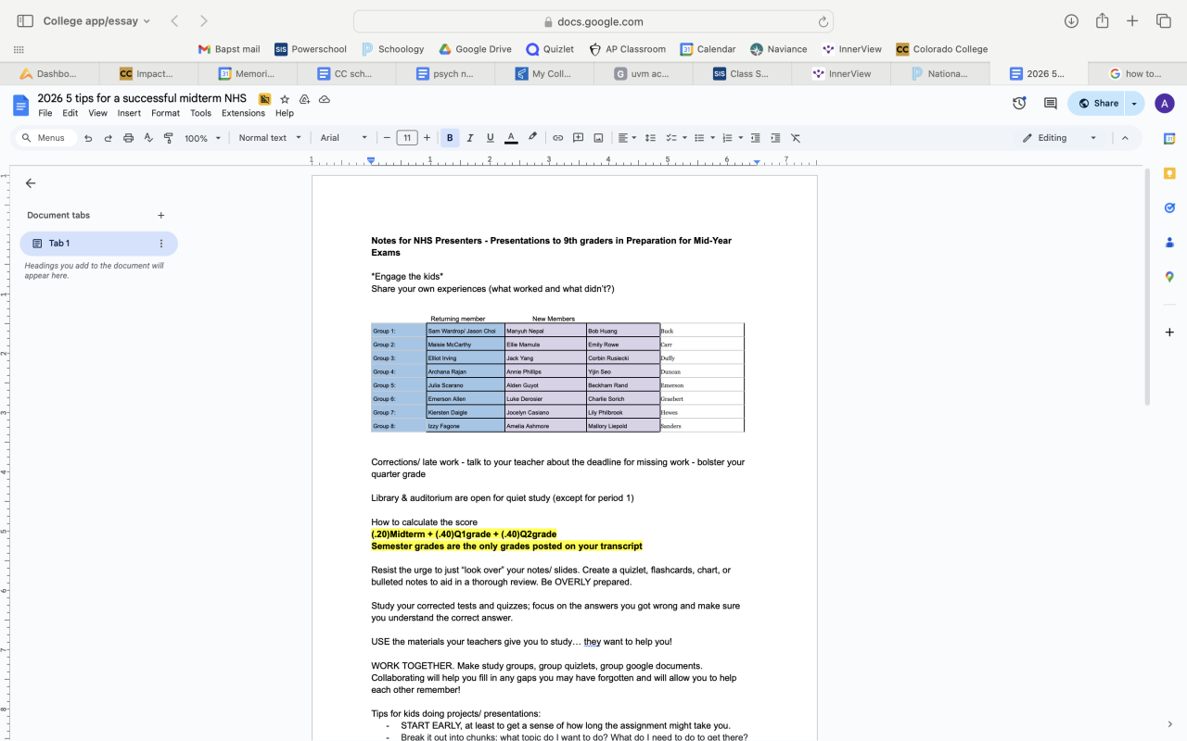
Task: Toggle Italic formatting
Action: point(470,138)
